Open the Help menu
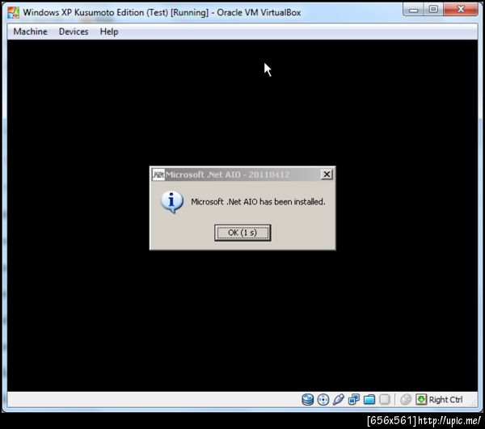The width and height of the screenshot is (485, 429). point(109,32)
